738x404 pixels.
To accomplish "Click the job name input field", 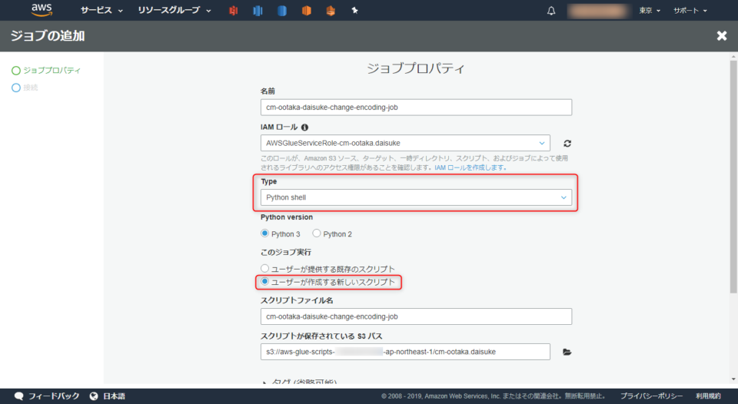I will (416, 108).
